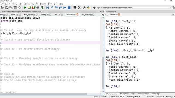Open the Consoles menu

(x=35, y=4)
